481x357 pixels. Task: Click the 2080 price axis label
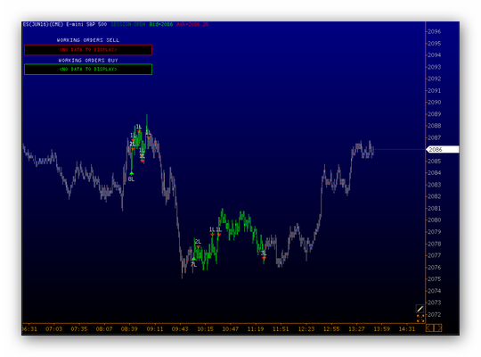(x=435, y=220)
